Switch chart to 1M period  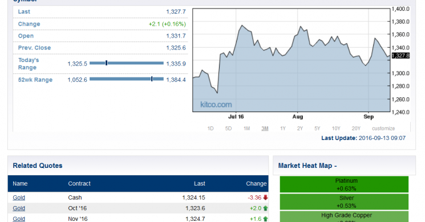coord(246,129)
